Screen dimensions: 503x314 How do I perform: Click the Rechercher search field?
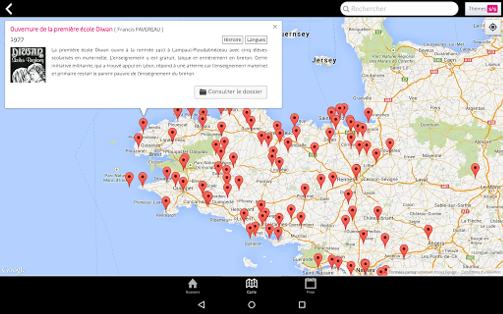[x=399, y=9]
